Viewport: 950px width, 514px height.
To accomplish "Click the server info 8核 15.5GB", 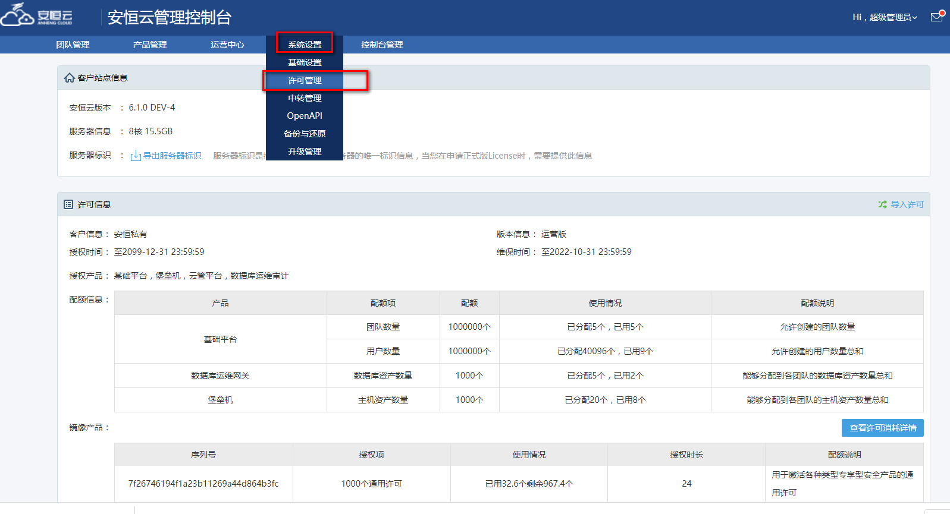I will pos(151,131).
